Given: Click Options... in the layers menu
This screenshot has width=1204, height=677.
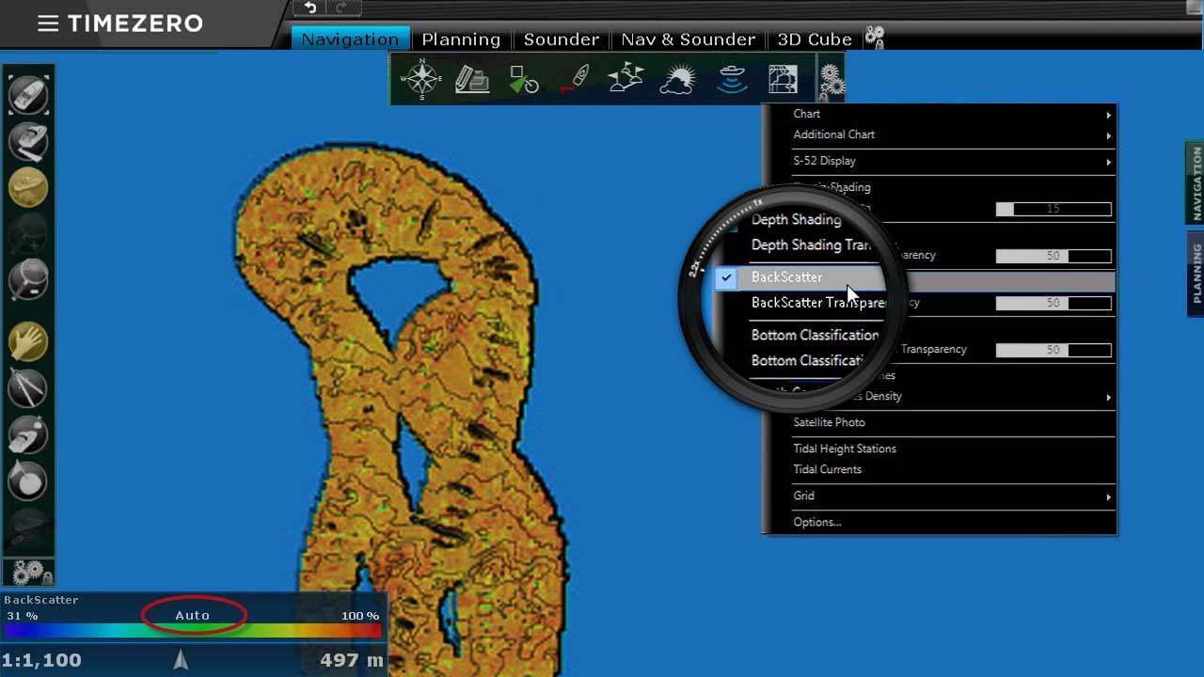Looking at the screenshot, I should (x=816, y=522).
